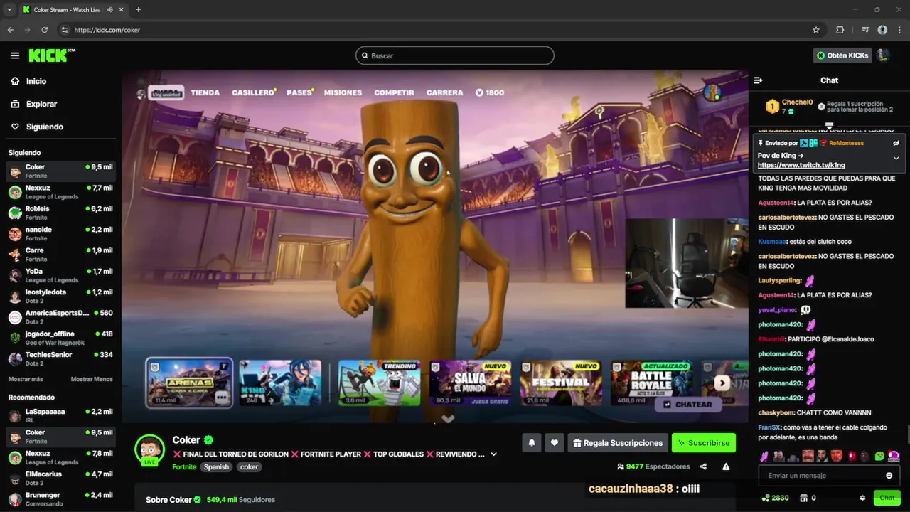Open leostyledota channel in sidebar

60,296
